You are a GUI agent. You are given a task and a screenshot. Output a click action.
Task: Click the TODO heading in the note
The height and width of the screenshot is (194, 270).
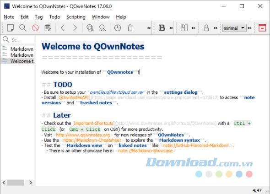tap(63, 85)
